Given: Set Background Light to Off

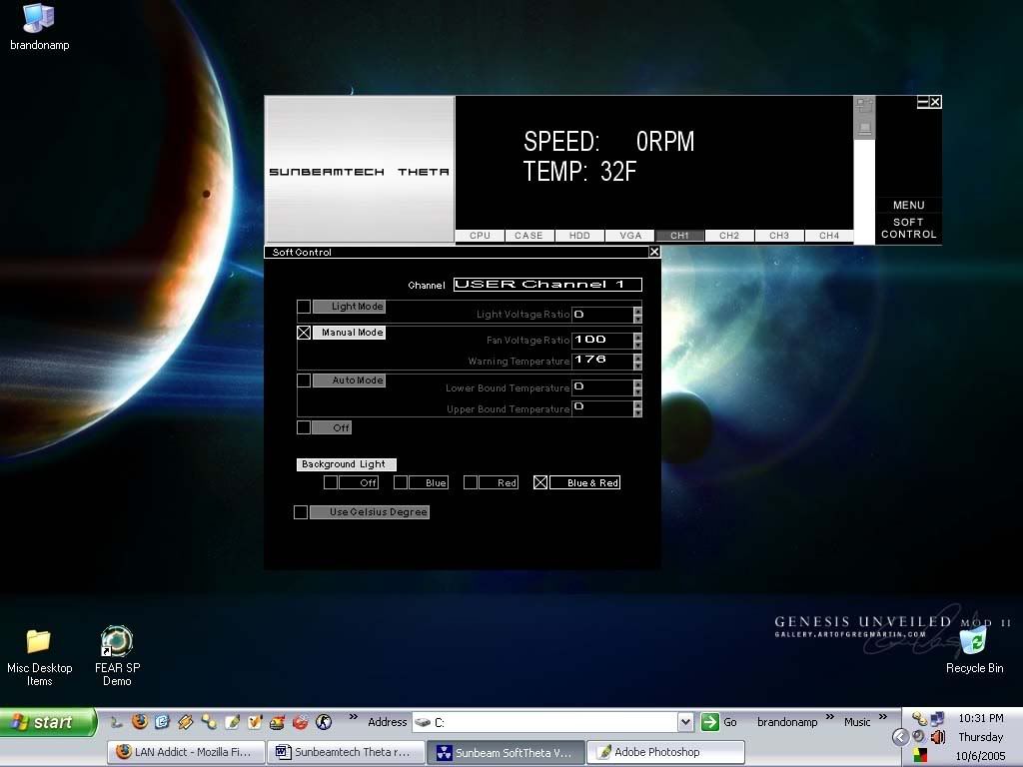Looking at the screenshot, I should (331, 482).
